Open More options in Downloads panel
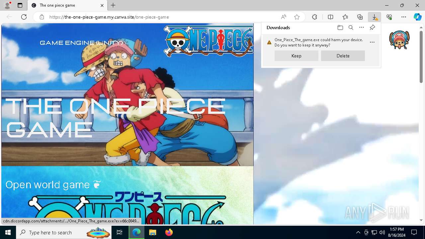The image size is (425, 239). point(362,28)
